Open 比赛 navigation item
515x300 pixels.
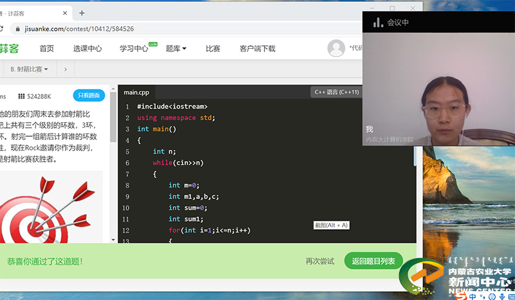213,49
